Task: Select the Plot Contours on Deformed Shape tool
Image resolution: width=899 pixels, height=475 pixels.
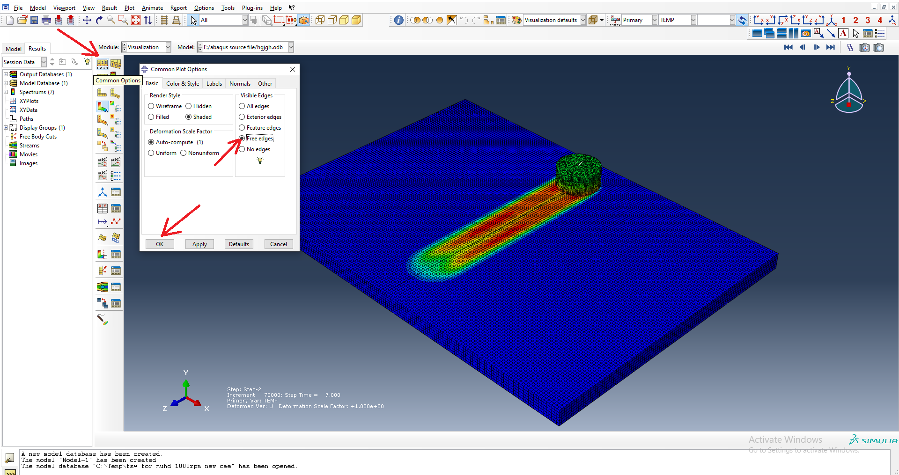Action: pyautogui.click(x=103, y=107)
